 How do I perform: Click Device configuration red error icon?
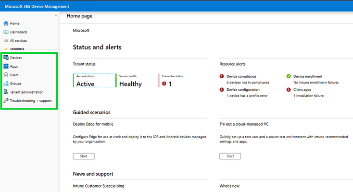point(222,89)
